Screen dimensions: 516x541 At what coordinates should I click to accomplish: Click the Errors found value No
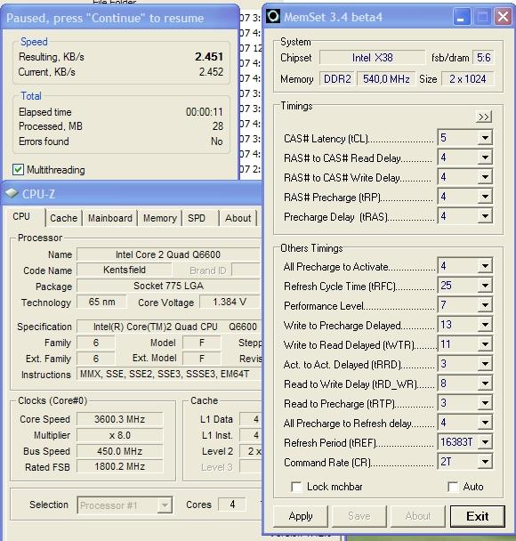point(216,141)
